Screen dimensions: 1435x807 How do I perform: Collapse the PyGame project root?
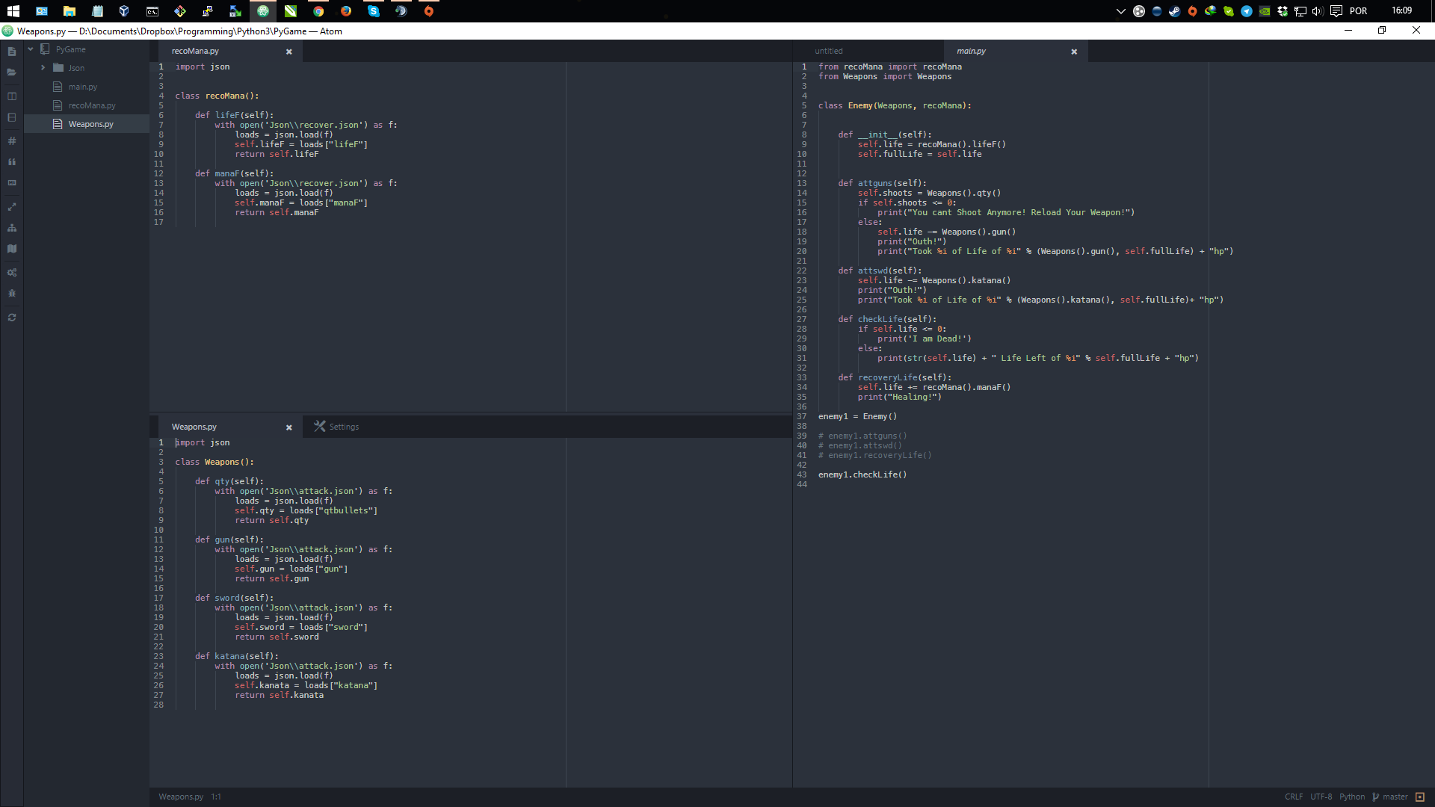pyautogui.click(x=31, y=49)
